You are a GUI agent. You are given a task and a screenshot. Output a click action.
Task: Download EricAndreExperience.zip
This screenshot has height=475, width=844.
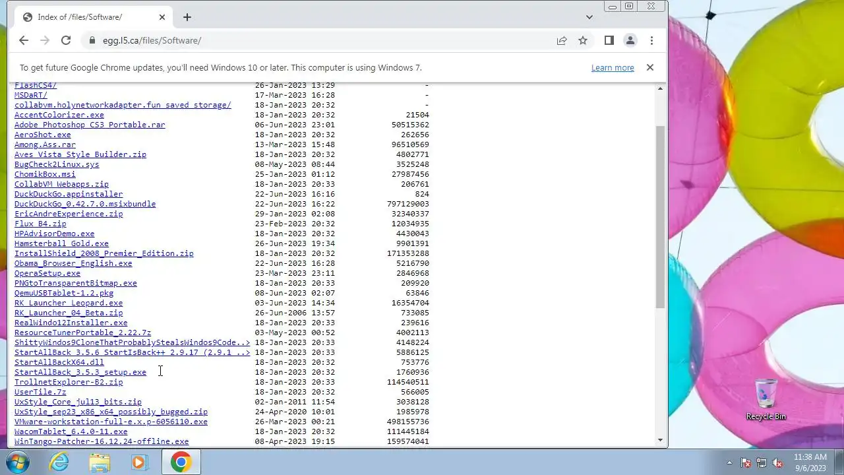tap(69, 214)
